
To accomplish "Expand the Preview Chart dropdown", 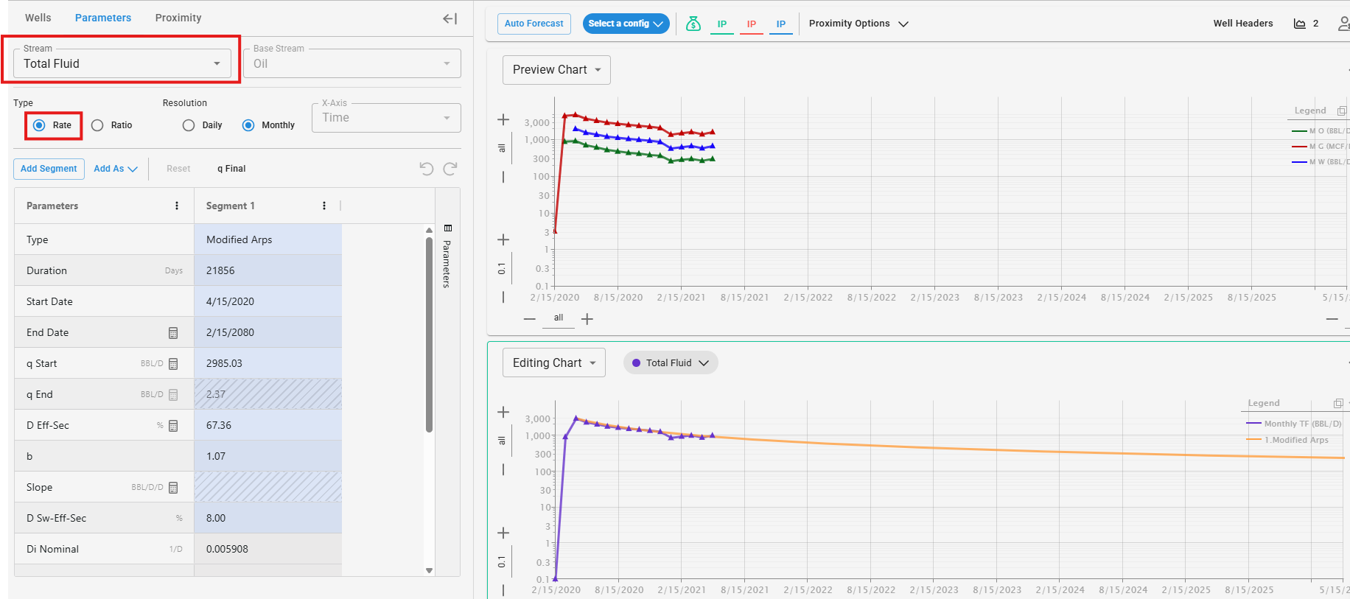I will pyautogui.click(x=556, y=70).
